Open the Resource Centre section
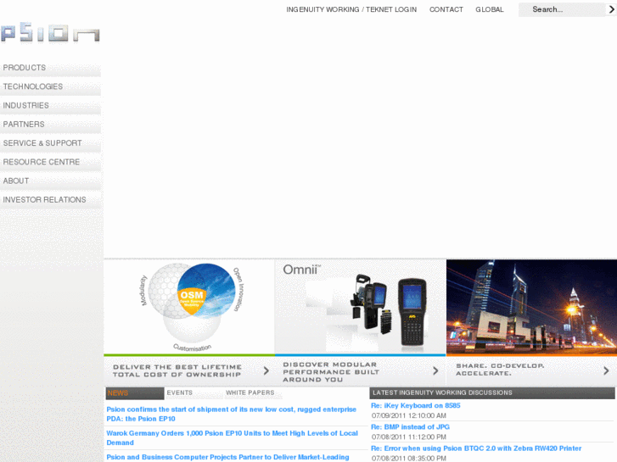This screenshot has width=617, height=462. (x=50, y=163)
